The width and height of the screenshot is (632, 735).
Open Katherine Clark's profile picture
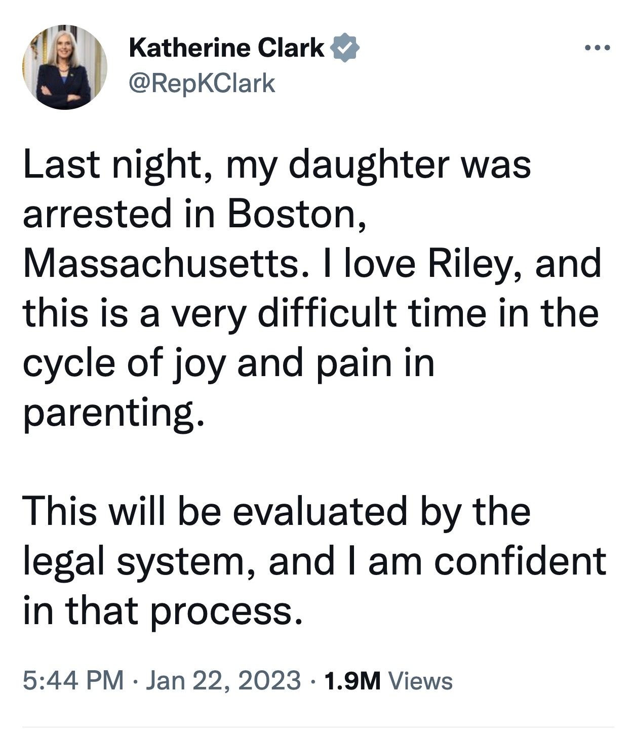(65, 67)
